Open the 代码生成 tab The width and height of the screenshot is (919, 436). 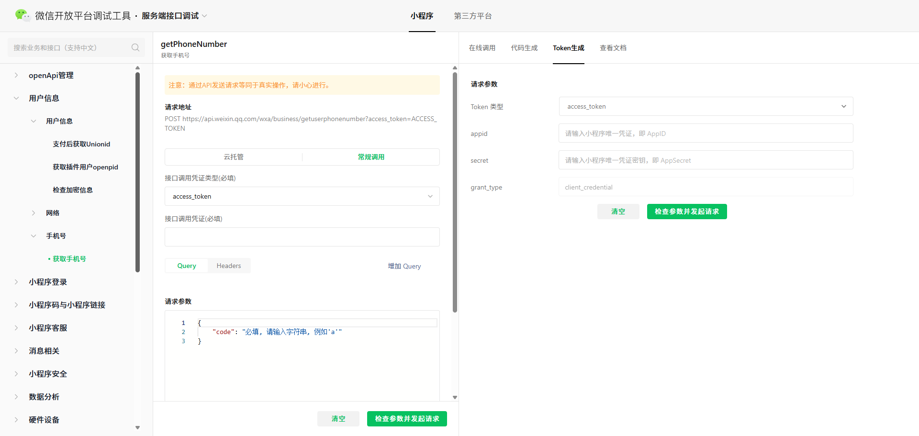[x=524, y=48]
